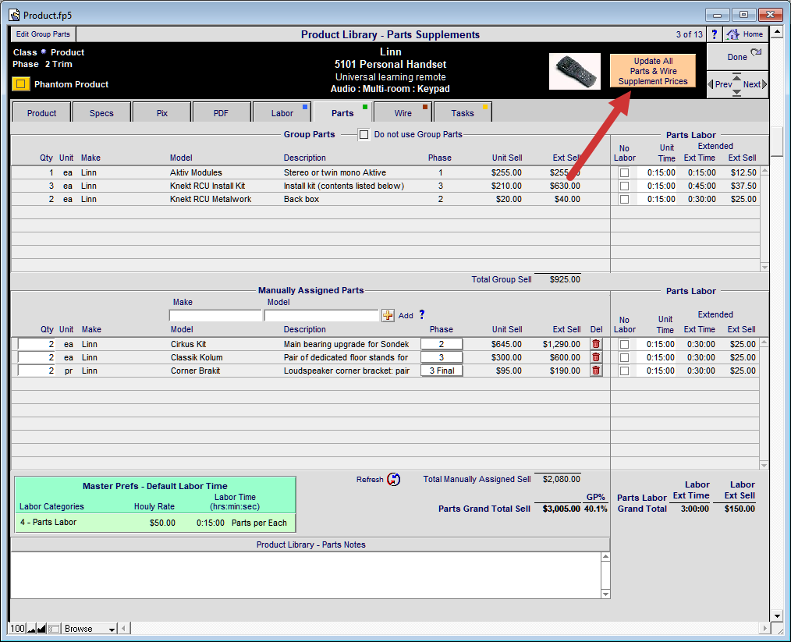The width and height of the screenshot is (791, 642).
Task: Click the window scroll up arrow
Action: coord(777,32)
